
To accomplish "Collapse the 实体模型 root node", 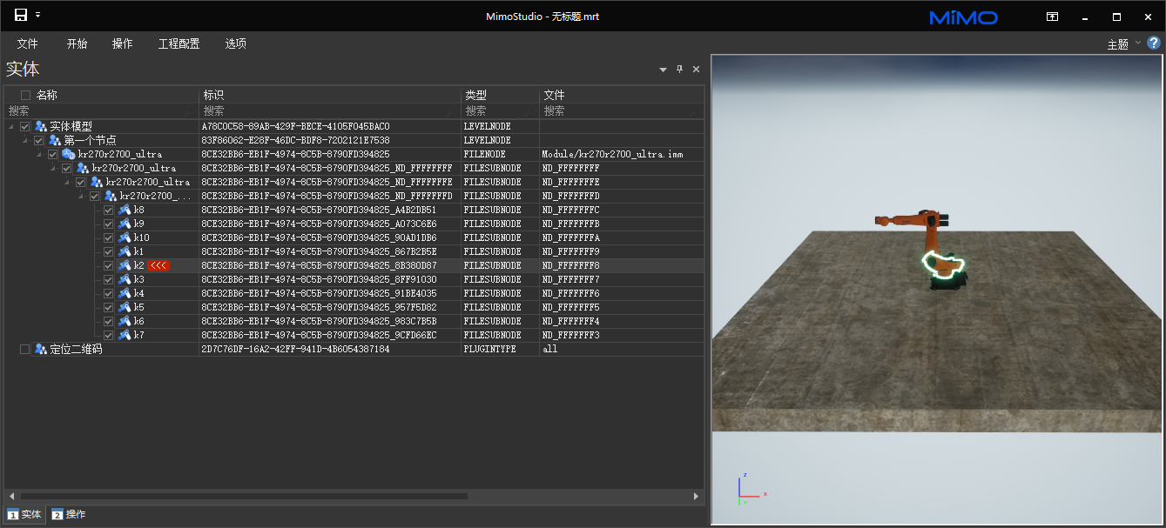I will 12,126.
